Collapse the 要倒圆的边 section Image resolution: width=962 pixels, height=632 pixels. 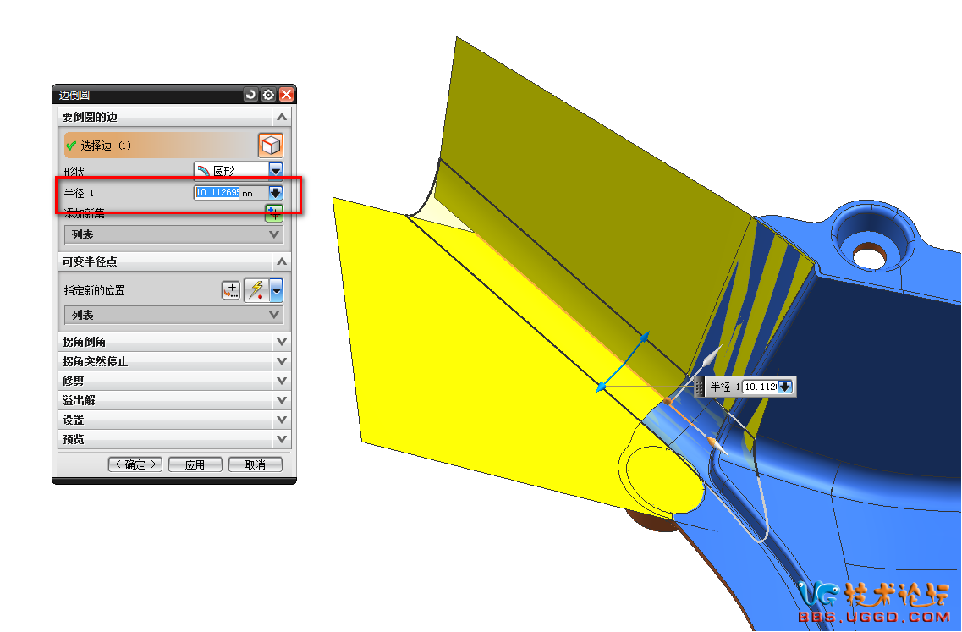click(x=282, y=117)
